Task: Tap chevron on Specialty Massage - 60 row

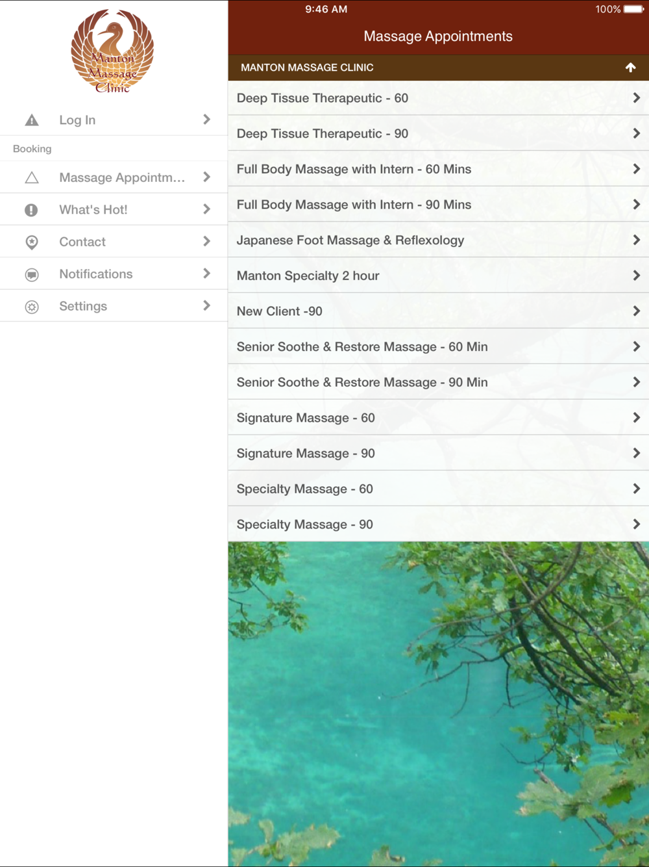Action: pos(636,489)
